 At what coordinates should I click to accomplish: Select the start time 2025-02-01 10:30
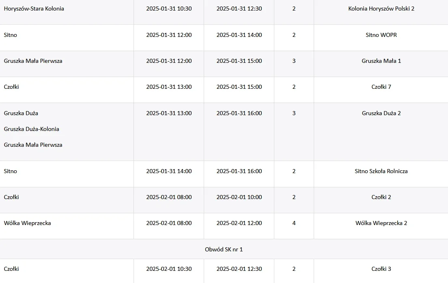coord(169,269)
